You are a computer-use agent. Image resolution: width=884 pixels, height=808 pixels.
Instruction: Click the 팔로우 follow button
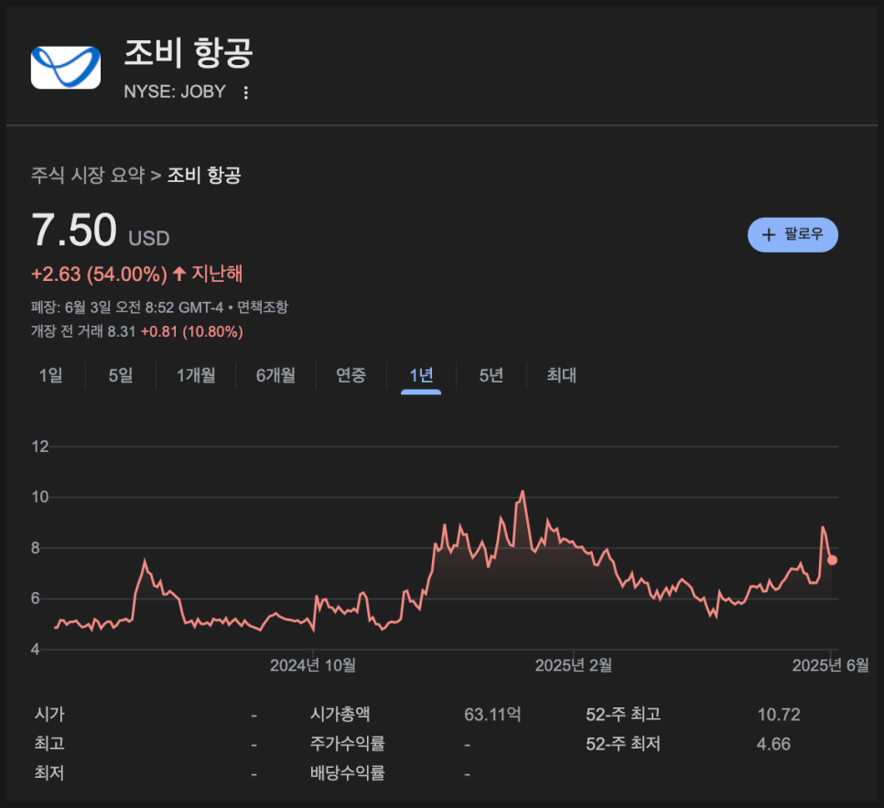792,234
